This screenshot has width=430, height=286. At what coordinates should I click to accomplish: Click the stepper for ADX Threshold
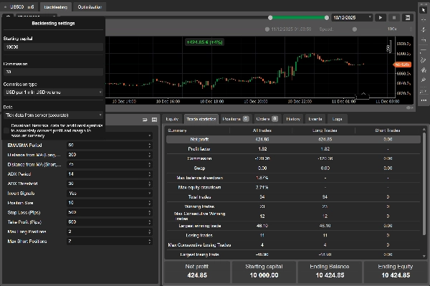(150, 183)
